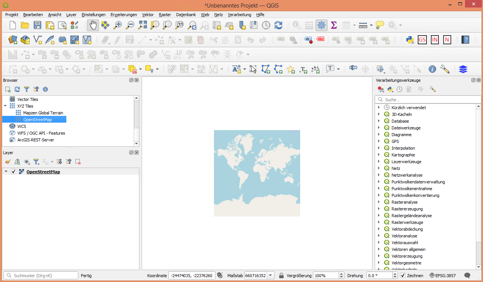Float the Layer panel with undock icon
483x282 pixels.
pos(131,153)
